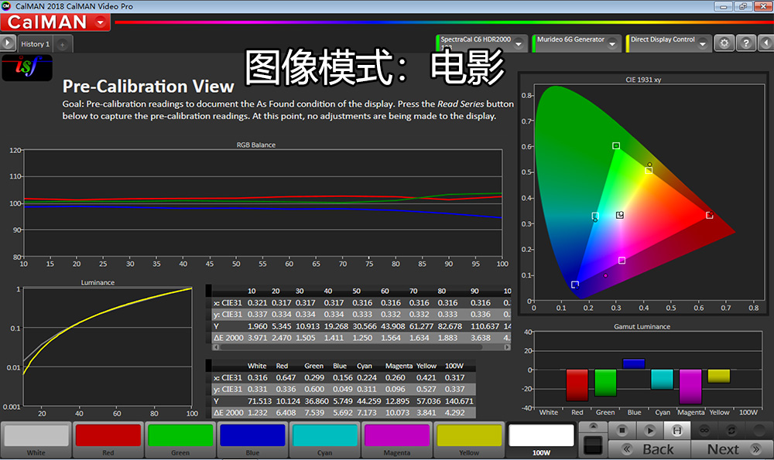774x460 pixels.
Task: Click the Next button
Action: (x=732, y=449)
